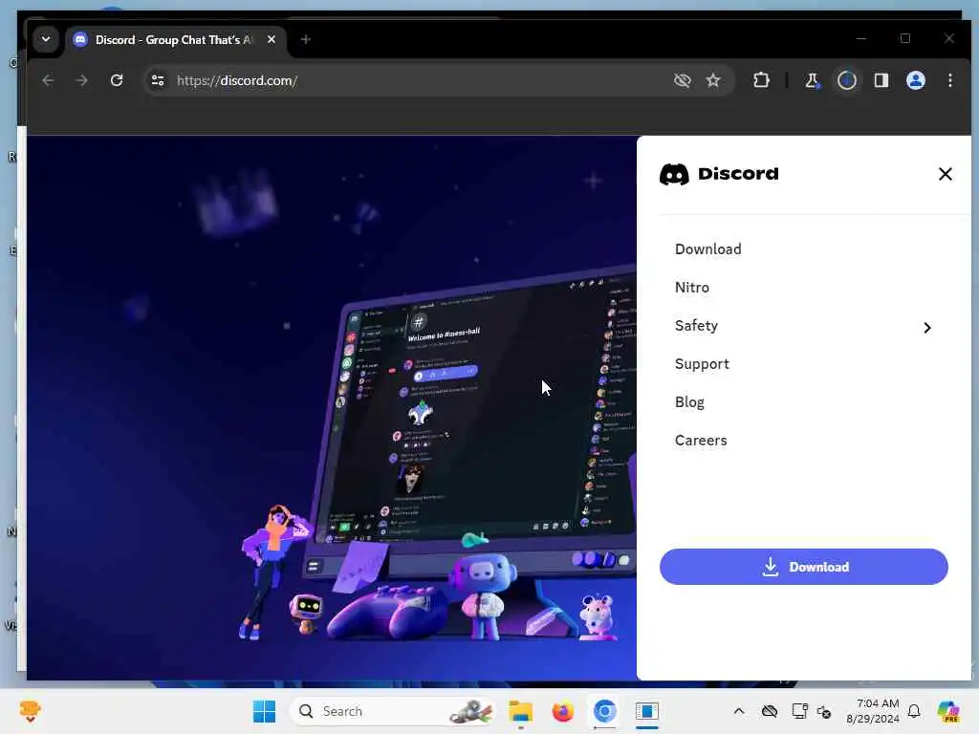Open the widgets icon at taskbar left

coord(30,711)
